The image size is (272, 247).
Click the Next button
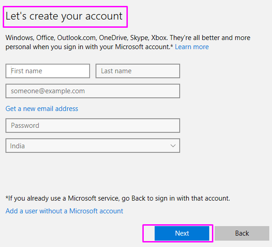(182, 233)
